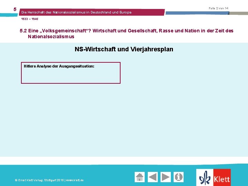Go to the home slide icon
Screen dimensions: 248x186
point(139,177)
